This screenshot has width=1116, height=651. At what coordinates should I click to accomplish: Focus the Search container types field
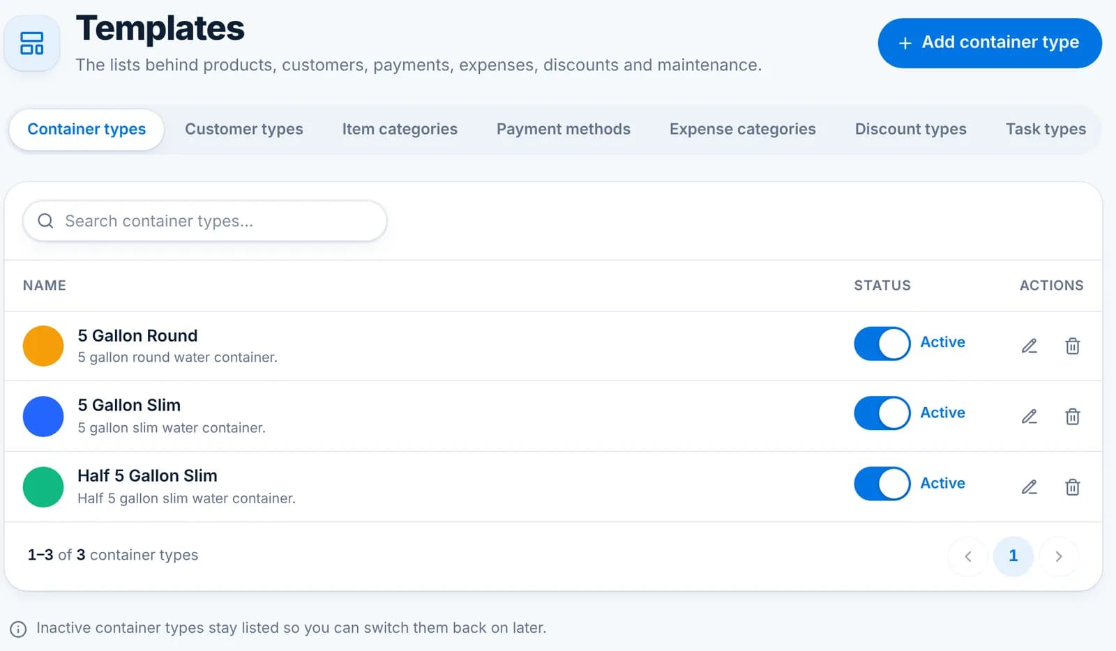[205, 221]
